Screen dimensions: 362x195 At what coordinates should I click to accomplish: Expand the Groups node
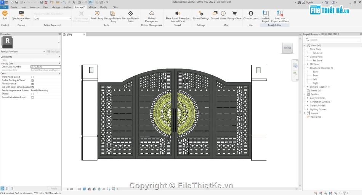point(304,113)
